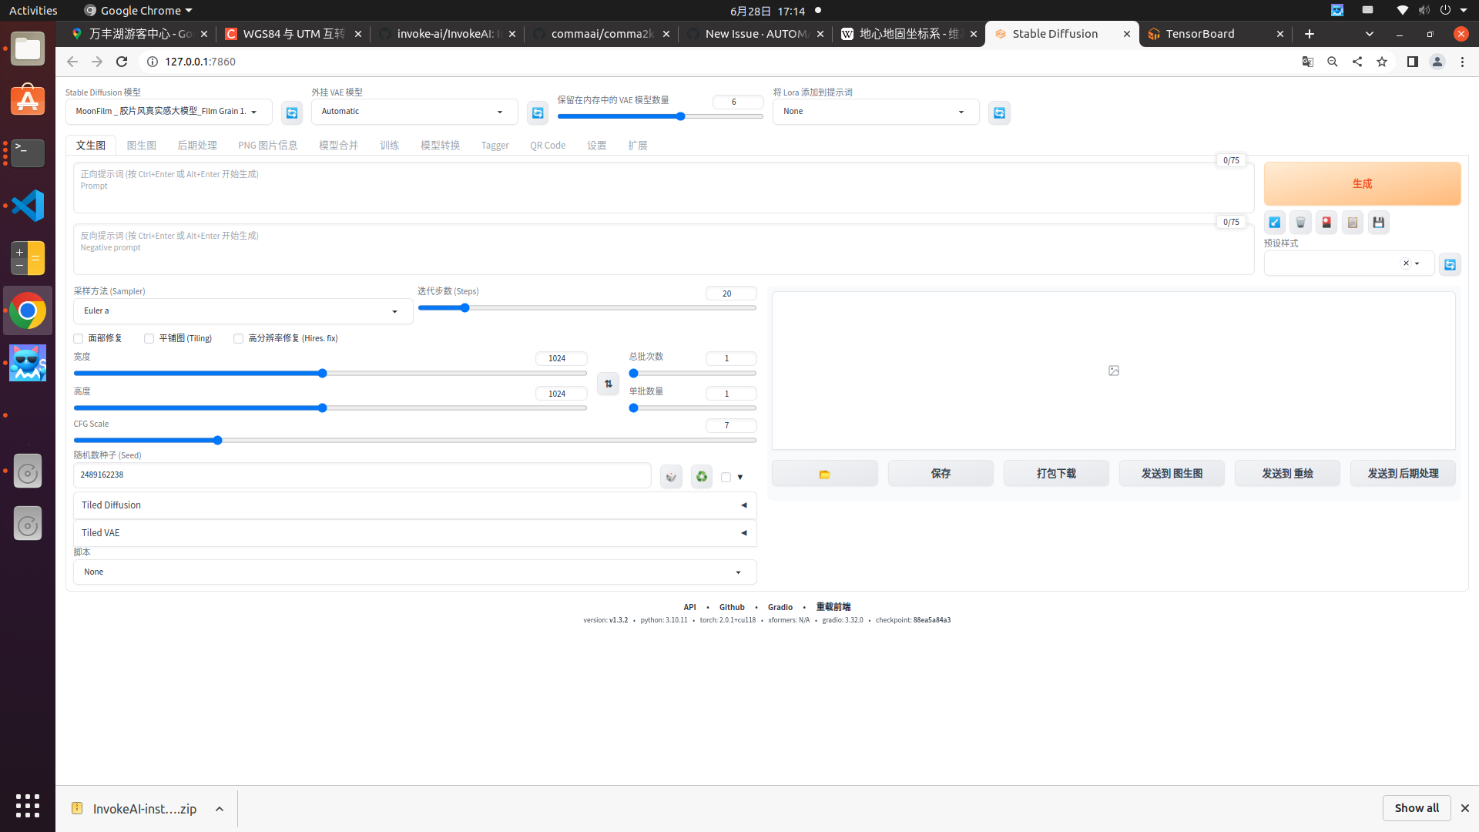Viewport: 1479px width, 832px height.
Task: Refresh the Stable Diffusion model list
Action: [291, 112]
